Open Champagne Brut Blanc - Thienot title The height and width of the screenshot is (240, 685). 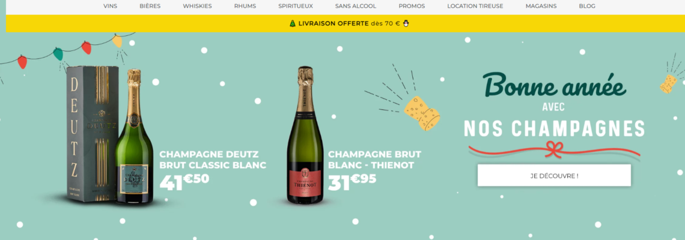[x=374, y=160]
